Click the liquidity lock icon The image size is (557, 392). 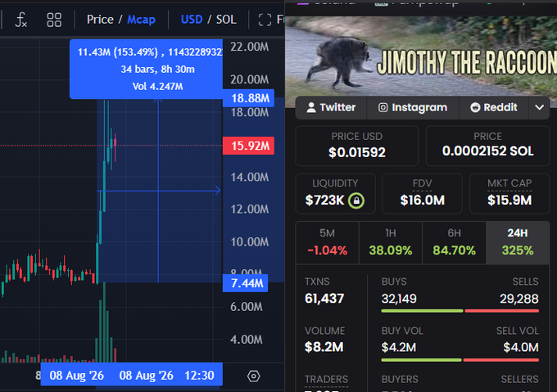356,201
